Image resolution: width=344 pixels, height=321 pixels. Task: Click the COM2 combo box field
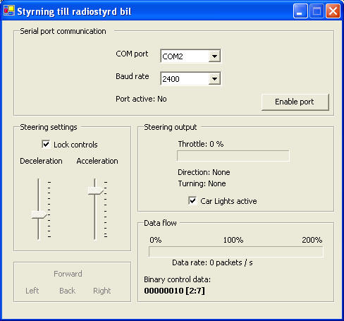coord(190,56)
